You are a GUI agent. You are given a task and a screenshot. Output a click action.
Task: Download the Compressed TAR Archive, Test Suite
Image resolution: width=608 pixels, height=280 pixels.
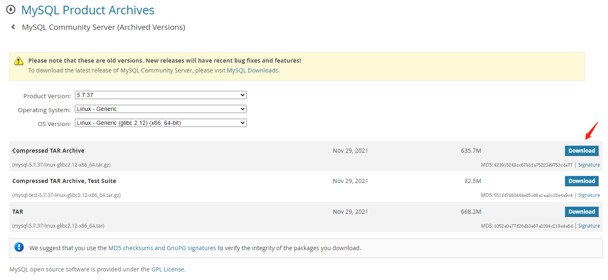581,181
